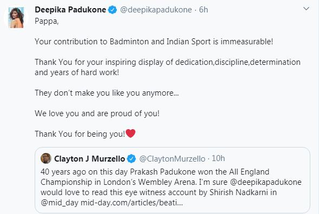Click the 'Pappa,' opening line of the tweet
This screenshot has height=214, width=319.
[x=47, y=21]
